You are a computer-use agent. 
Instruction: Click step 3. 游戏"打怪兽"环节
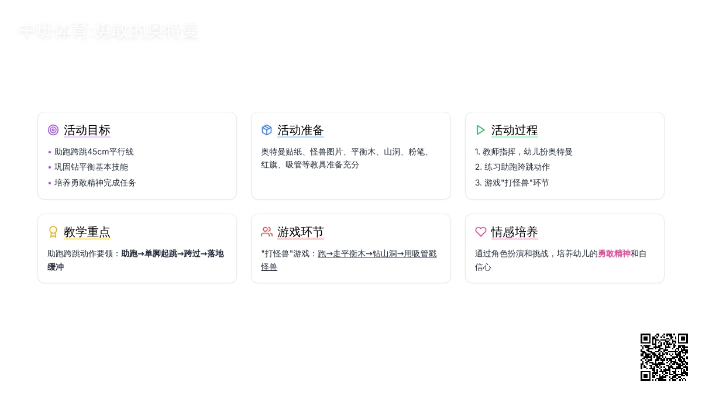pos(512,183)
